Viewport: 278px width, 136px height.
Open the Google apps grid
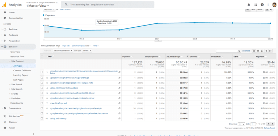coord(256,5)
